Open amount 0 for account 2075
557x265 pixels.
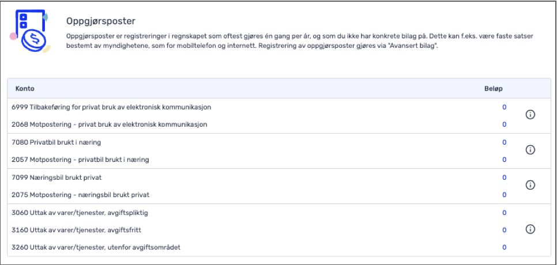click(504, 195)
